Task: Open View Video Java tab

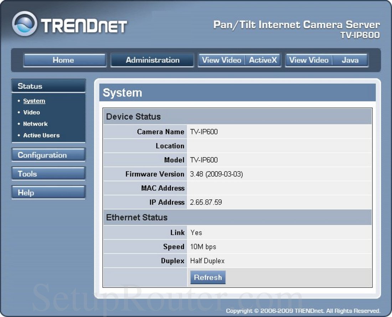Action: pos(326,60)
